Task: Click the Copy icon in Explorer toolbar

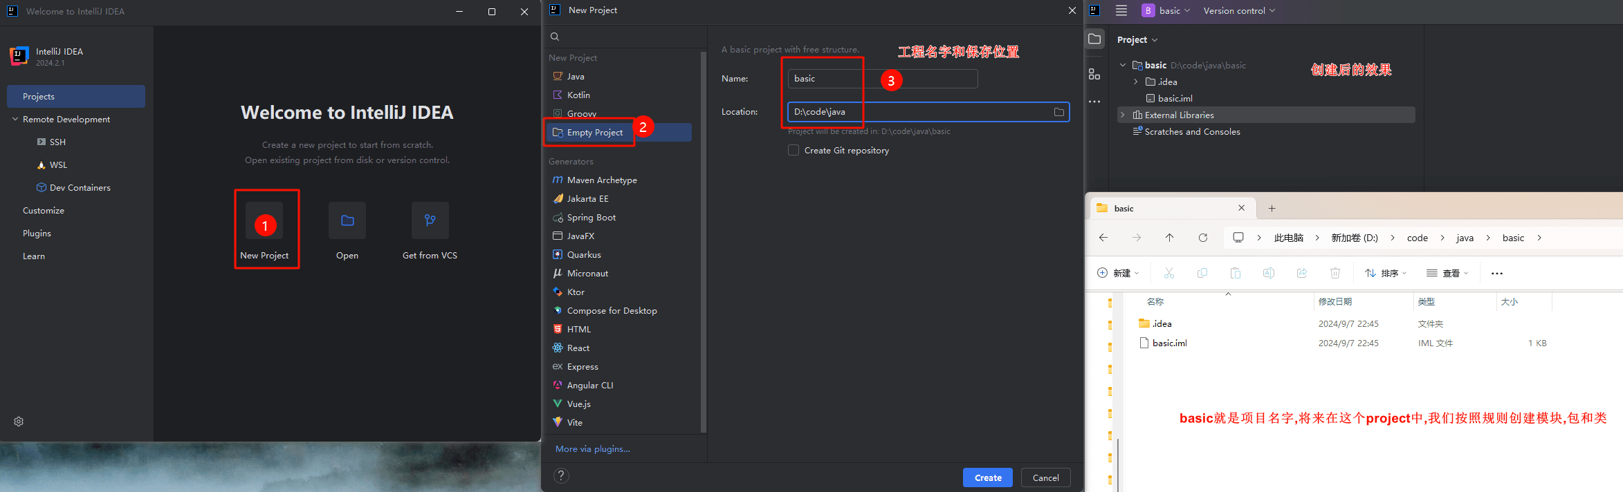Action: [1202, 273]
